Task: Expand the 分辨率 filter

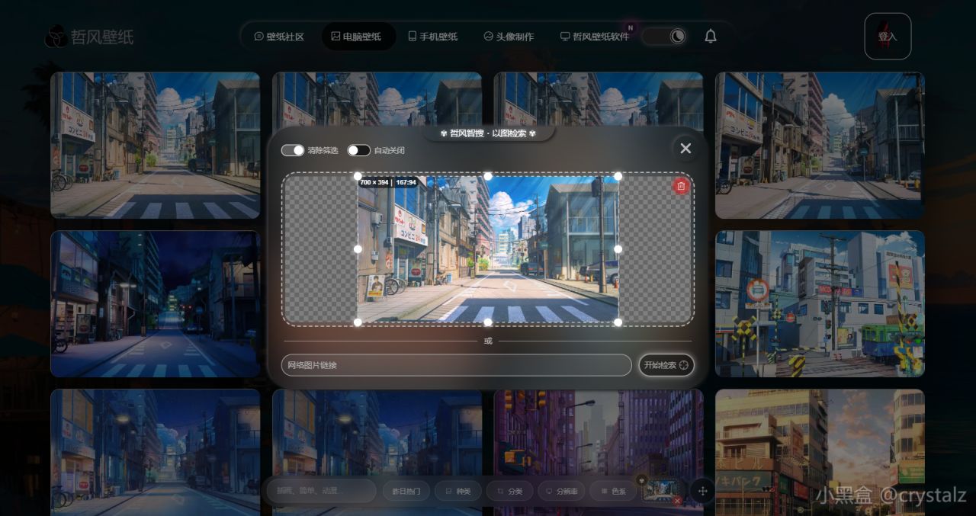Action: click(x=561, y=492)
